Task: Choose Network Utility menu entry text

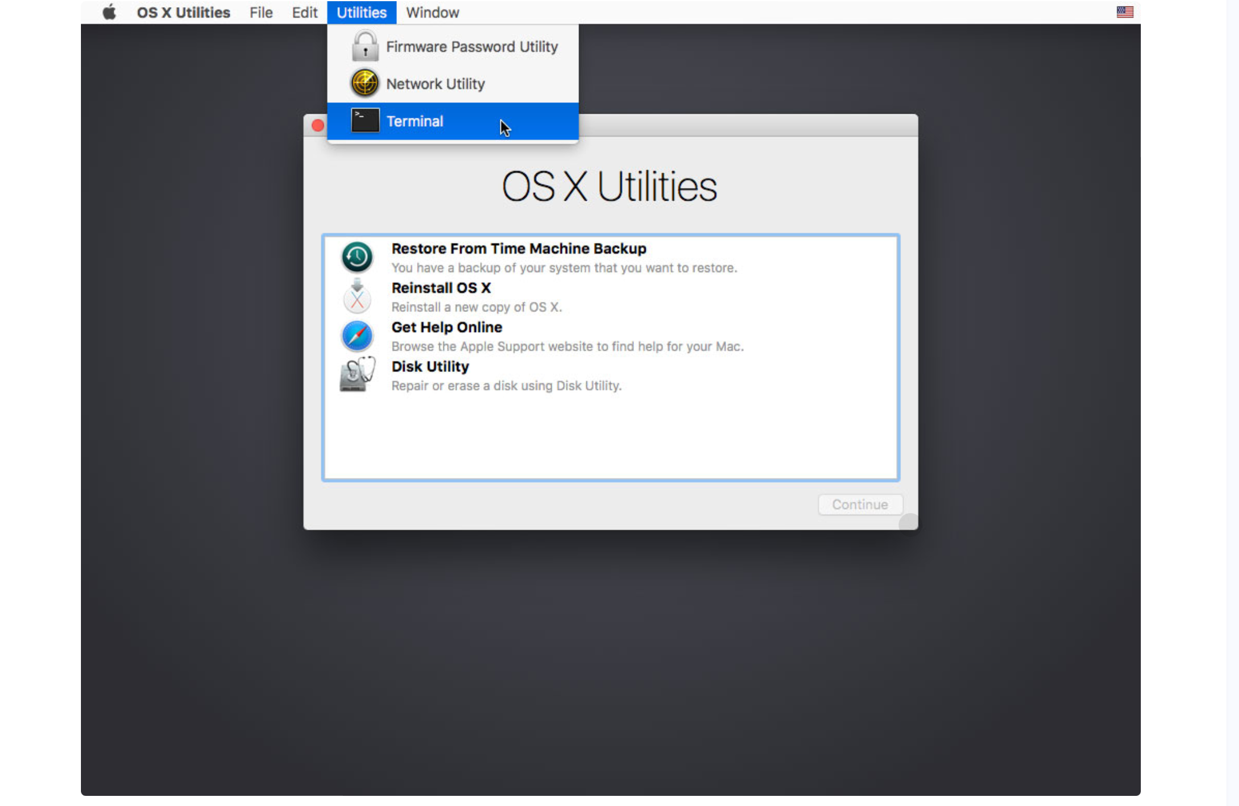Action: tap(435, 84)
